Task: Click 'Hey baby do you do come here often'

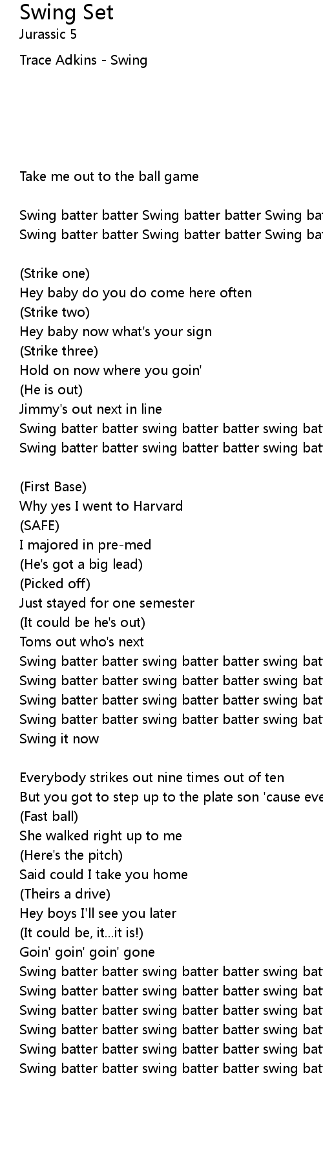Action: tap(136, 293)
